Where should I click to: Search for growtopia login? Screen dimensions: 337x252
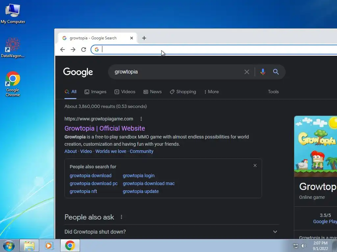pos(139,176)
